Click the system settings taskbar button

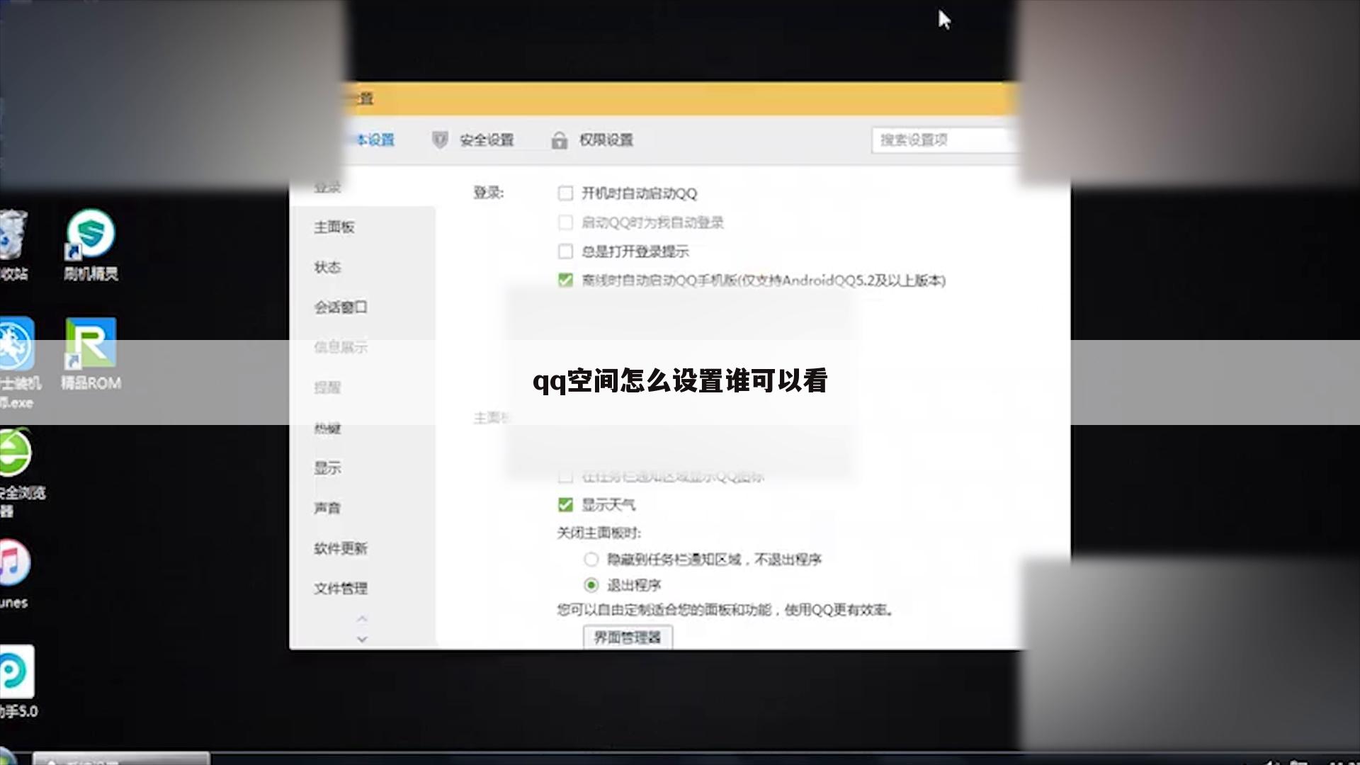tap(121, 759)
